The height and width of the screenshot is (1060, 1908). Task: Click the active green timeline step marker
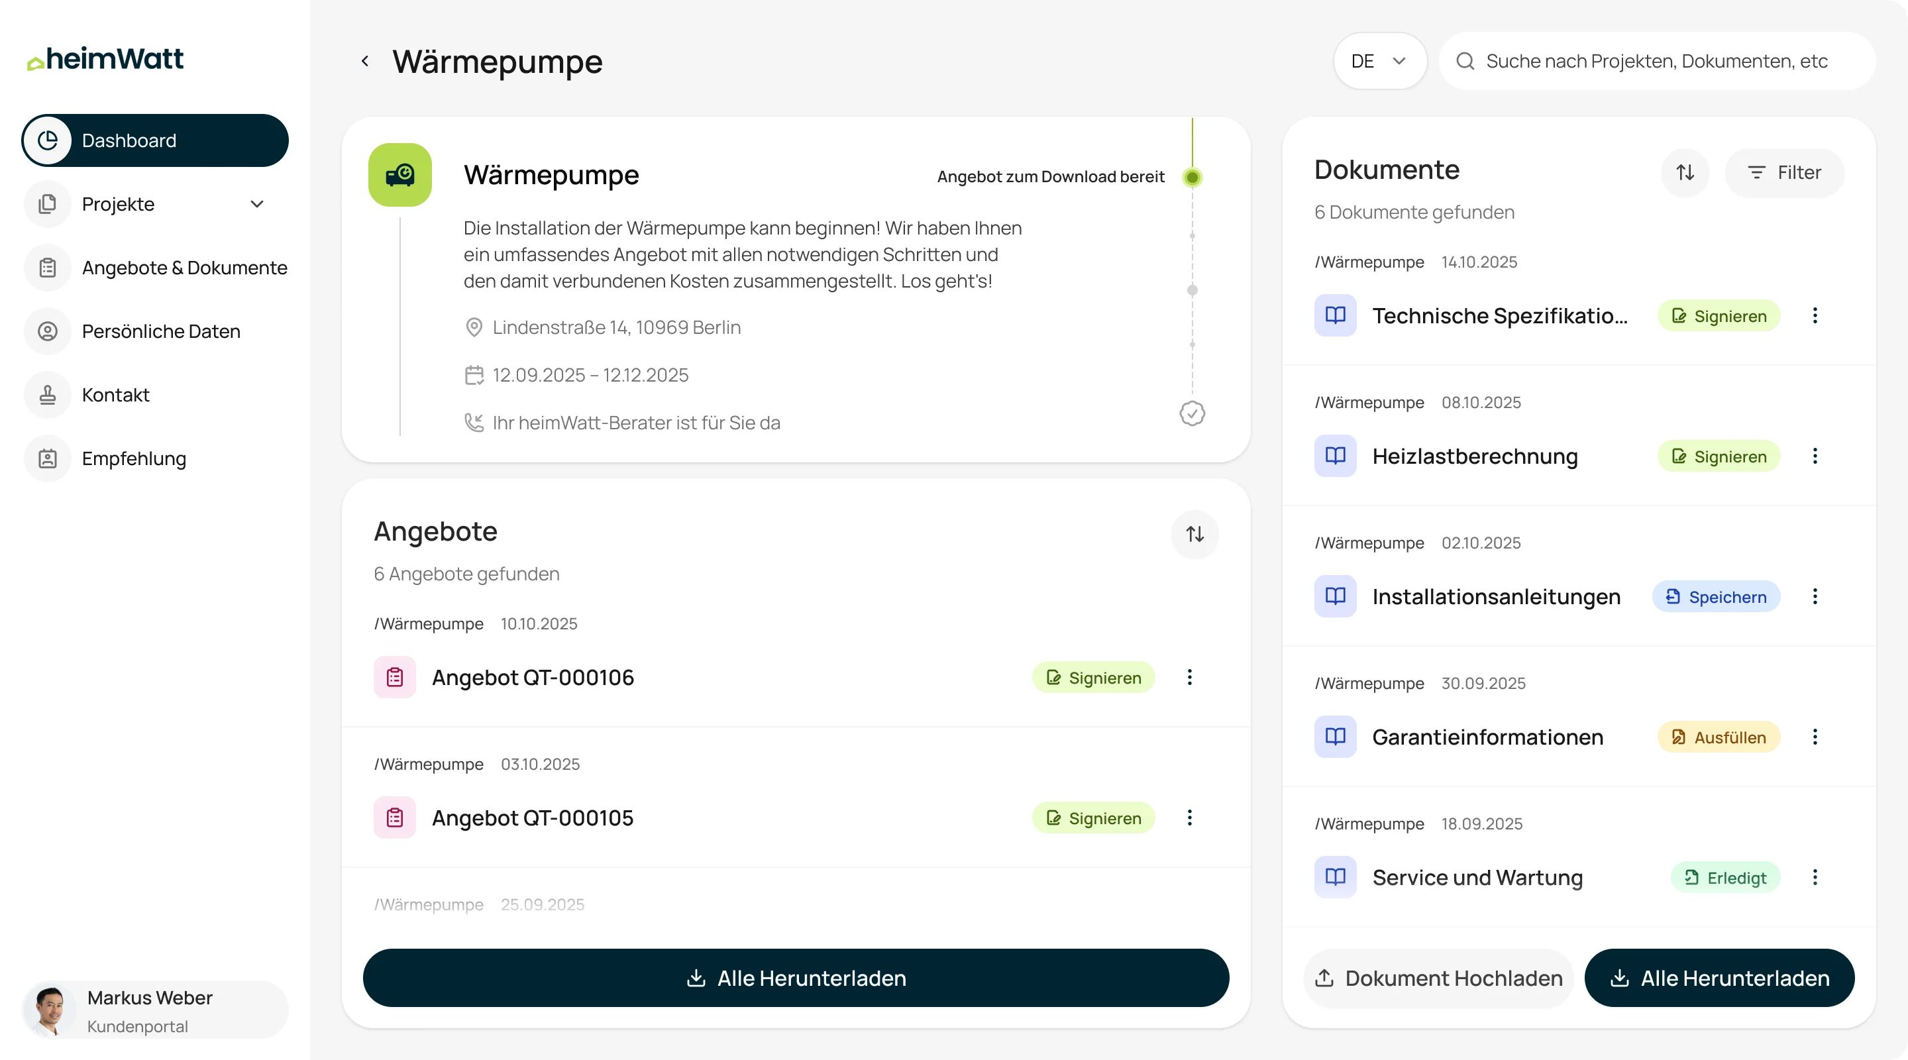(1192, 177)
